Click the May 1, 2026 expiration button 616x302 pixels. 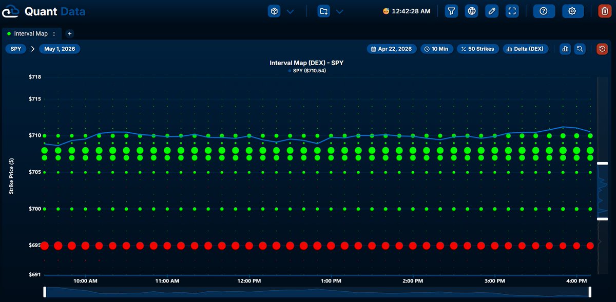tap(60, 49)
